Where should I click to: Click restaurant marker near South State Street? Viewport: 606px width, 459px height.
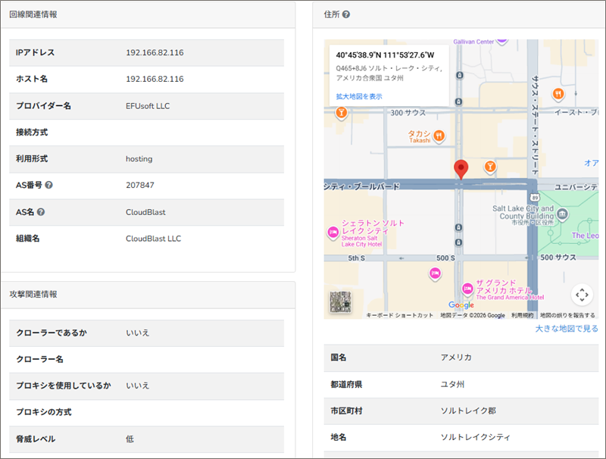pos(558,94)
